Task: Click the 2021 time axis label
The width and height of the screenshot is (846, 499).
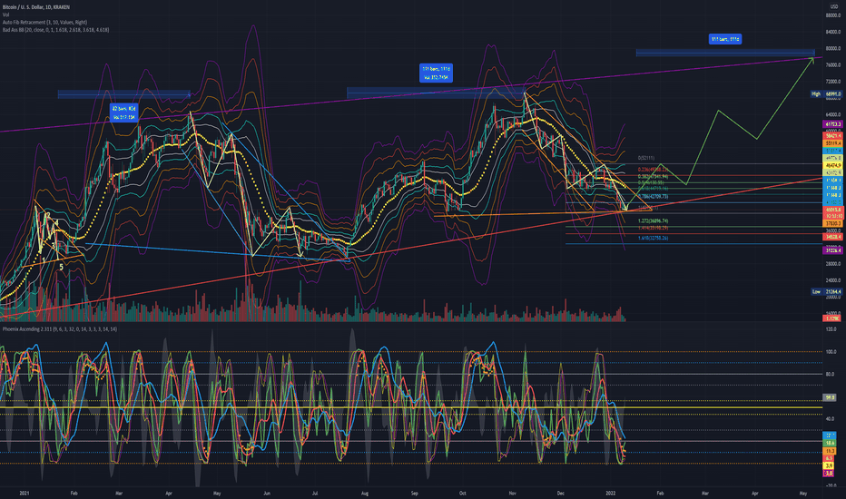Action: click(x=24, y=493)
